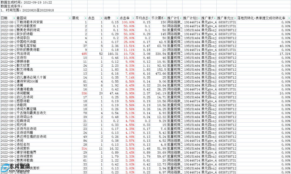
Task: Open filter dropdown for 消费 column
Action: pyautogui.click(x=117, y=18)
